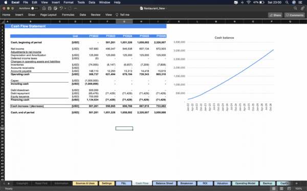This screenshot has width=307, height=191.
Task: Click Tell me lightbulb search
Action: [123, 15]
